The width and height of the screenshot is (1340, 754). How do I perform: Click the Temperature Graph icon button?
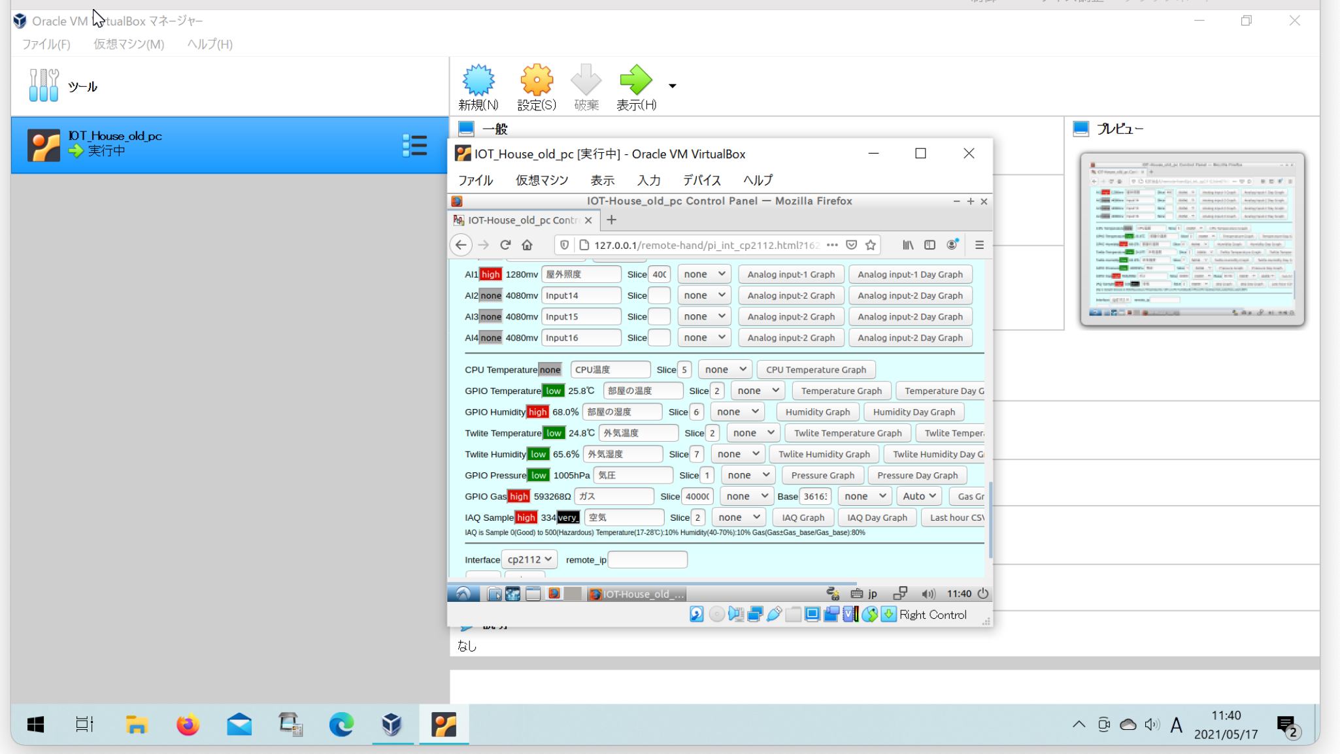click(840, 391)
